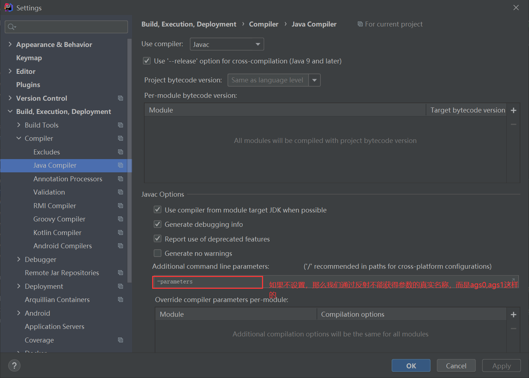
Task: Click Target bytecode version column header
Action: (x=468, y=110)
